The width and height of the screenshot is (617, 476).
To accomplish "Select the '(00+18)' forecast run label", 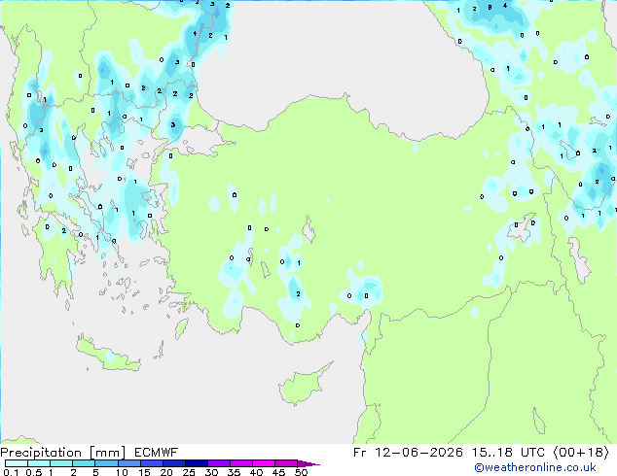I will click(x=581, y=453).
